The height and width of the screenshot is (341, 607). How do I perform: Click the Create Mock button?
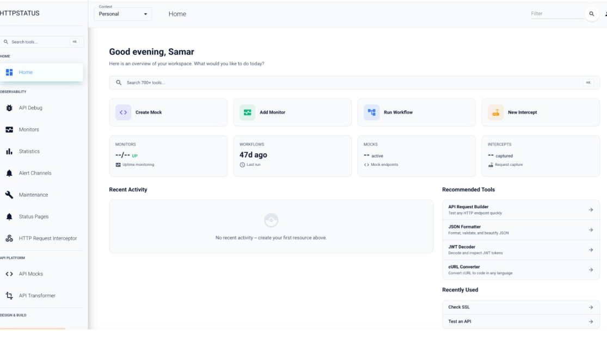pos(168,113)
